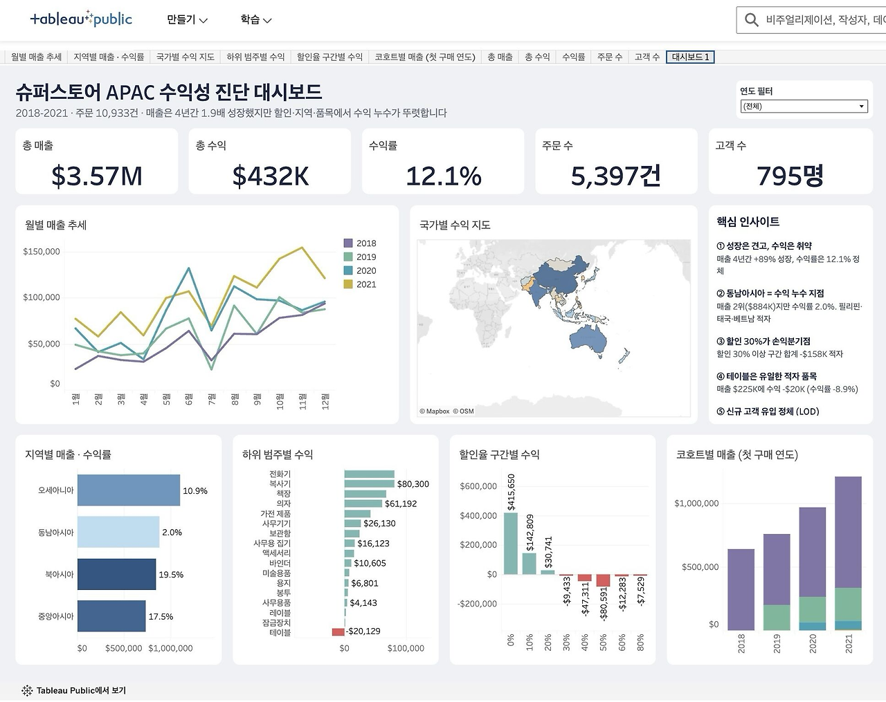The image size is (886, 702).
Task: Focus the search input field
Action: [x=824, y=20]
